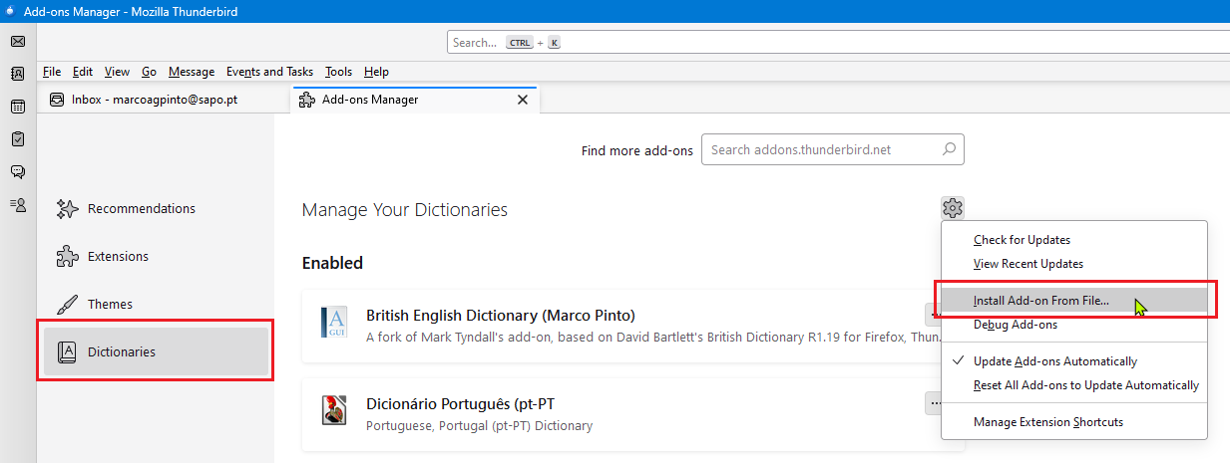Viewport: 1230px width, 463px height.
Task: Click the Thunderbird logo in title bar
Action: coord(10,11)
